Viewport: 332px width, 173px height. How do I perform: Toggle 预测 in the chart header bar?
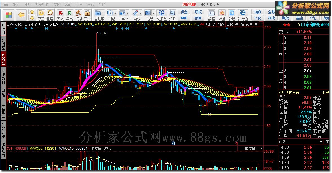[249, 24]
